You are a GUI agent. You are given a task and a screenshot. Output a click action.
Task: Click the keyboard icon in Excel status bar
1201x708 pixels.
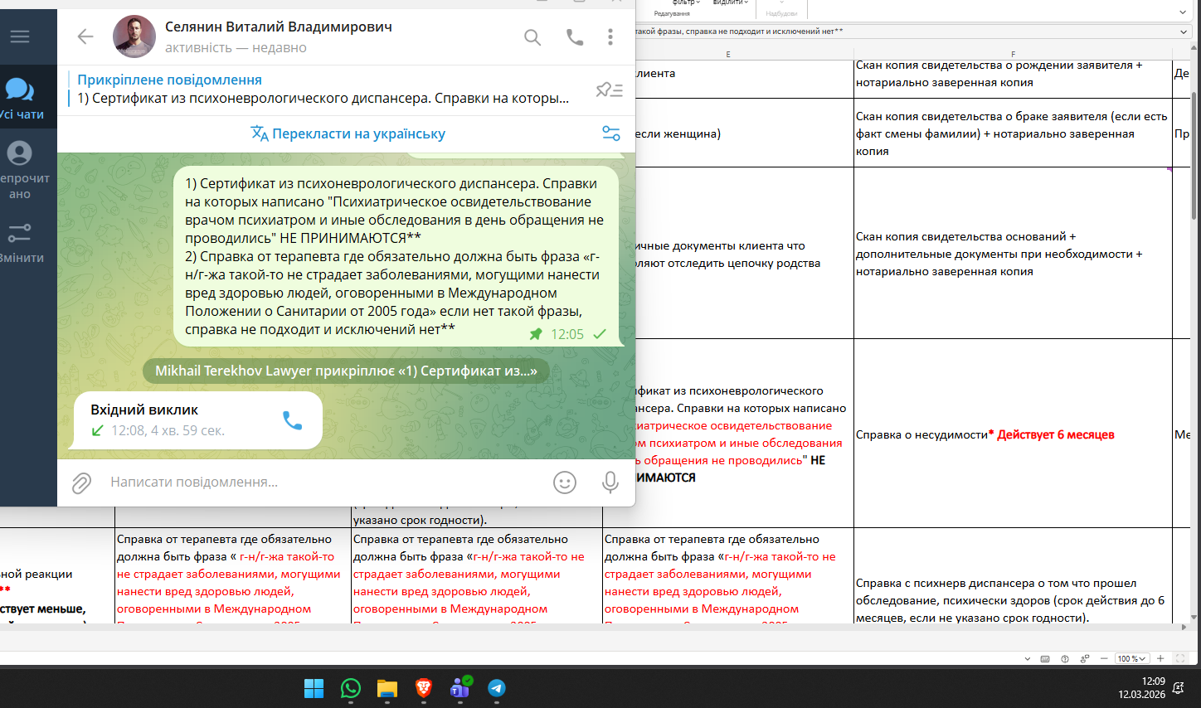click(x=1045, y=659)
